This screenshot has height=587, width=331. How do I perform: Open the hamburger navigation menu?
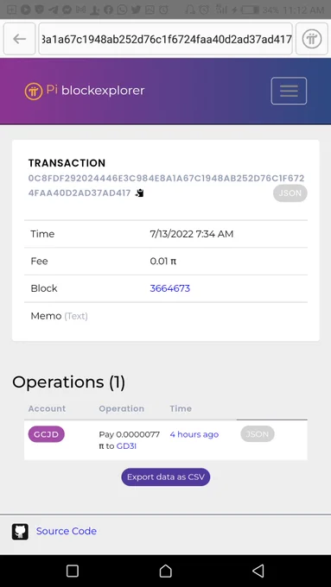pos(289,91)
